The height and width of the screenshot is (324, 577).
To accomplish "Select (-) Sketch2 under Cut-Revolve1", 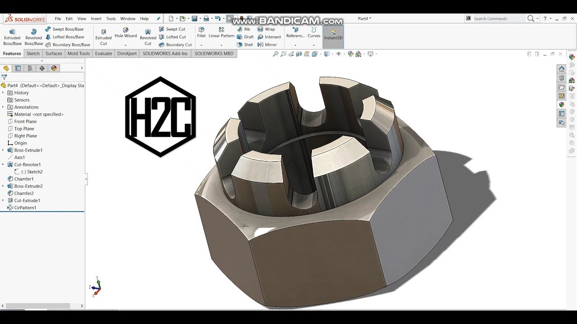I will click(x=28, y=172).
